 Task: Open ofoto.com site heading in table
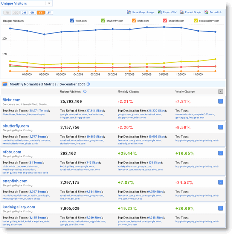(12, 152)
